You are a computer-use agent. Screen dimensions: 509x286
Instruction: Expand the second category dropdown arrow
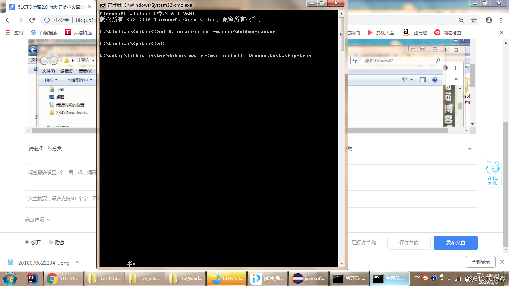point(470,149)
